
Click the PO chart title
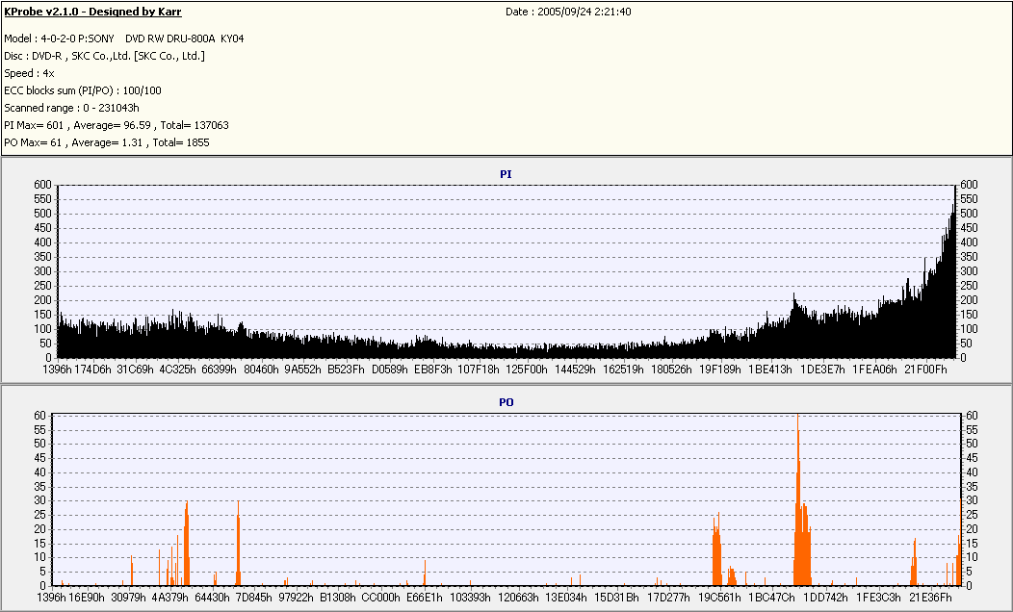pyautogui.click(x=506, y=402)
